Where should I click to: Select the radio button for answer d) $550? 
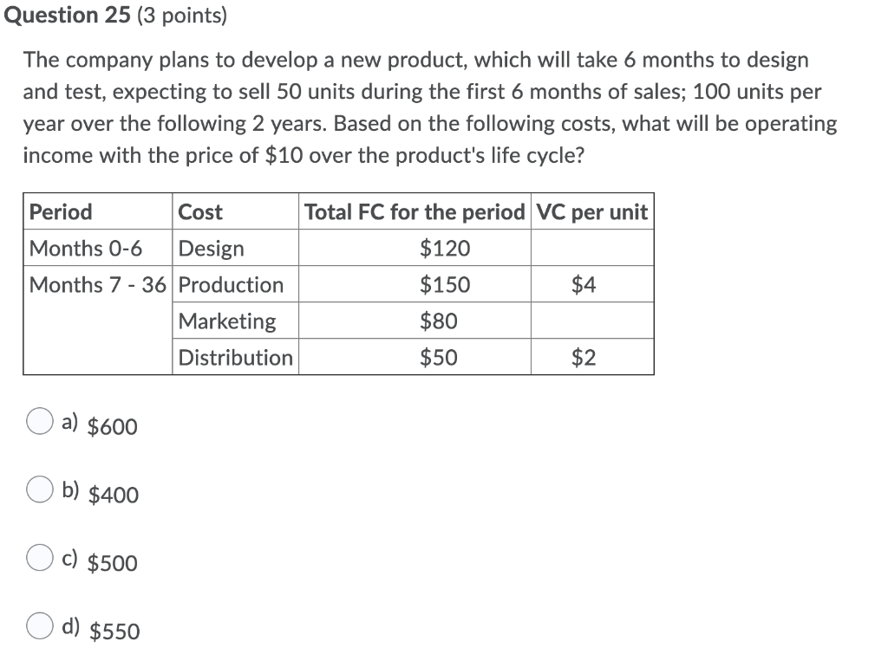tap(39, 625)
